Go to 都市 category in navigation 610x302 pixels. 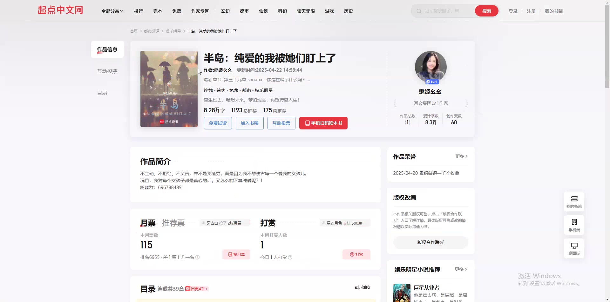[244, 11]
